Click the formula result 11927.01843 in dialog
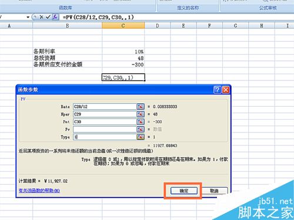 click(165, 145)
